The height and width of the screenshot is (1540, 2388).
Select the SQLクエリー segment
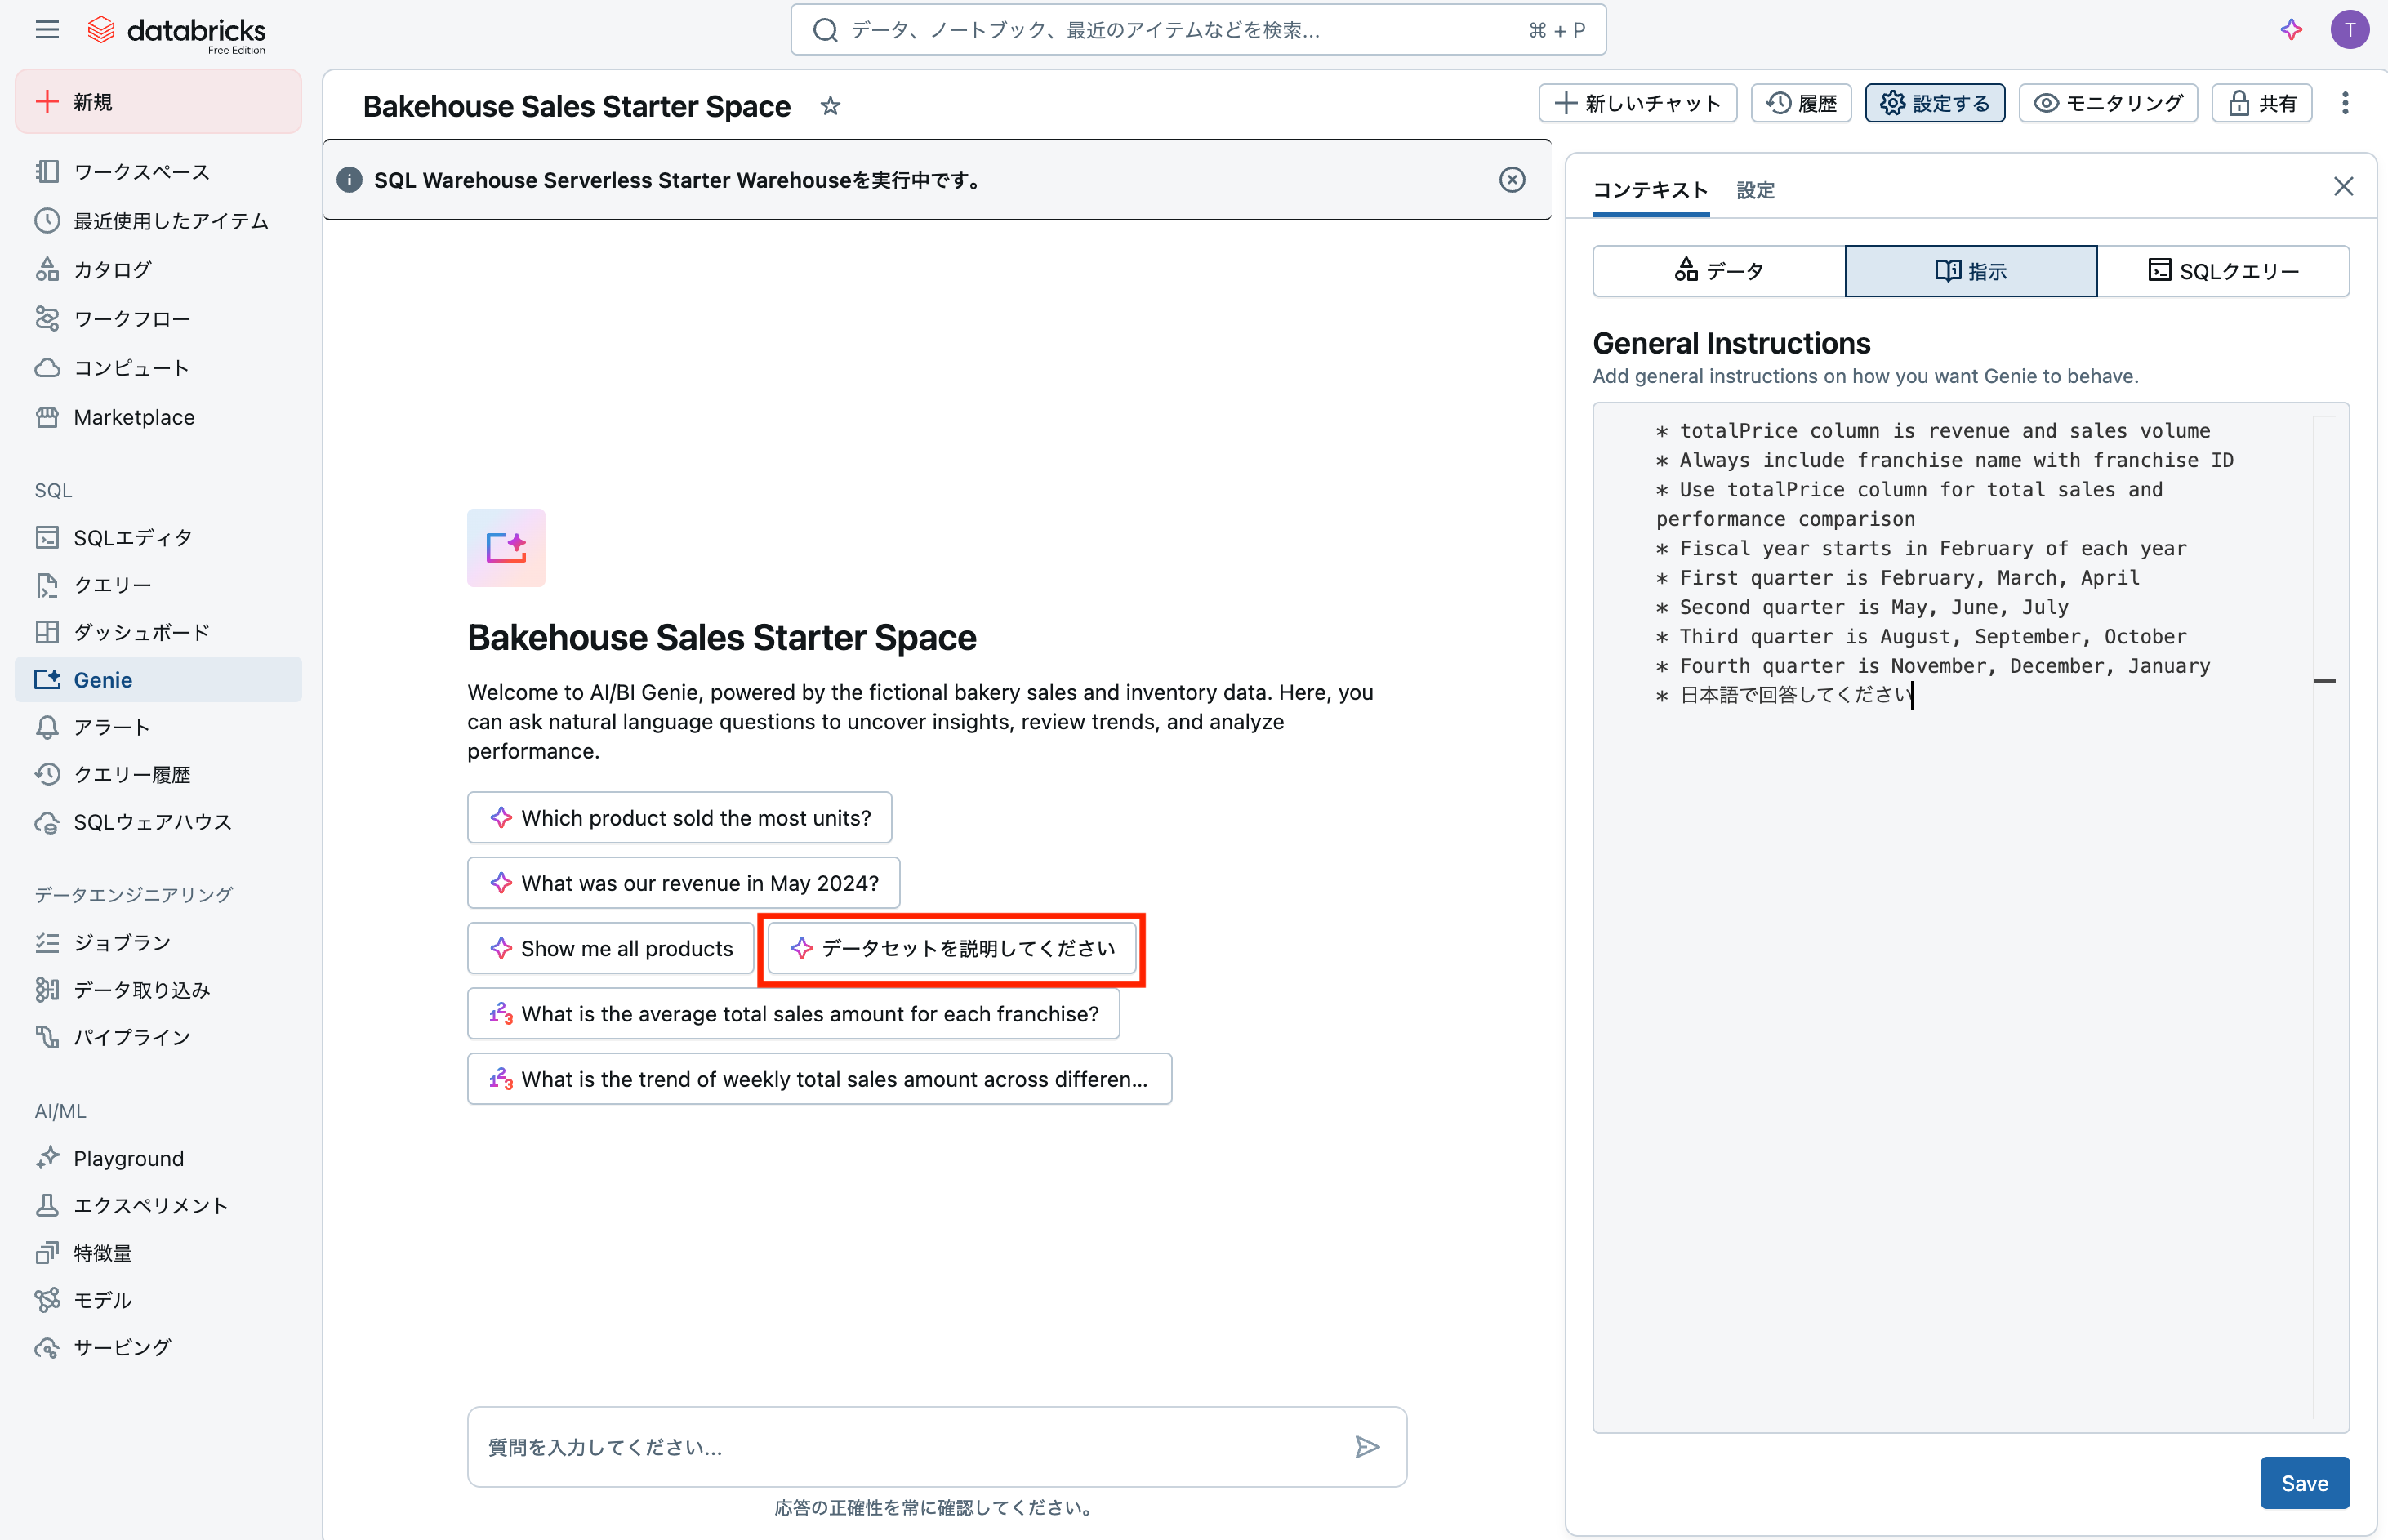pos(2223,271)
